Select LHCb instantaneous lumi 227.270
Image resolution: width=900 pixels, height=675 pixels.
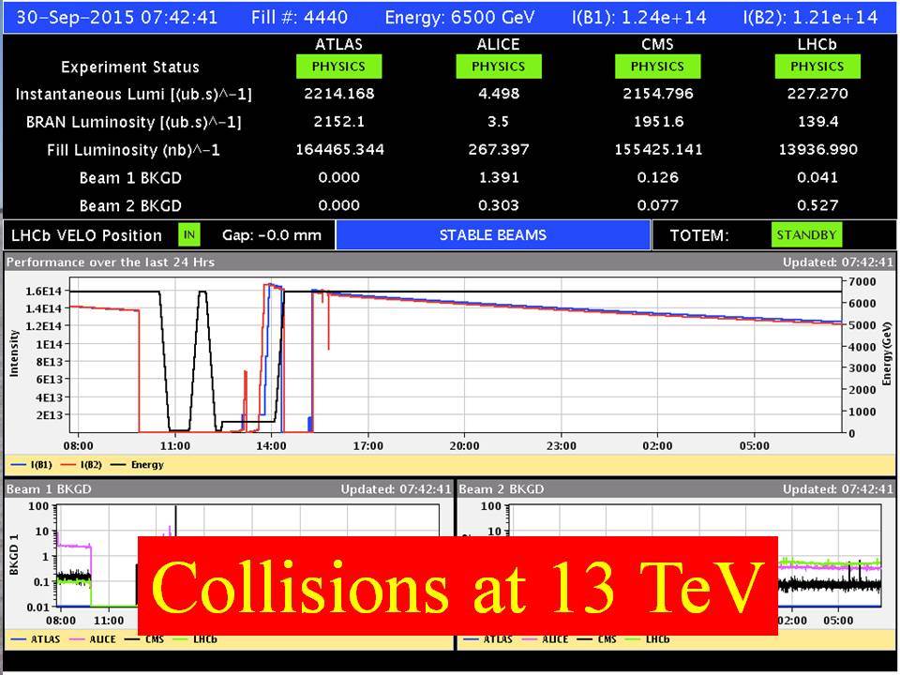817,94
